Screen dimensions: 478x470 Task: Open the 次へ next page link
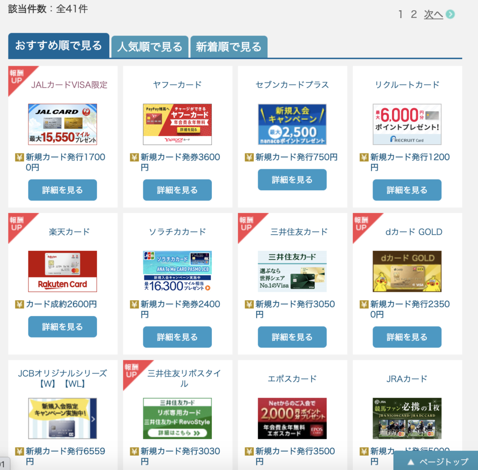pos(433,14)
